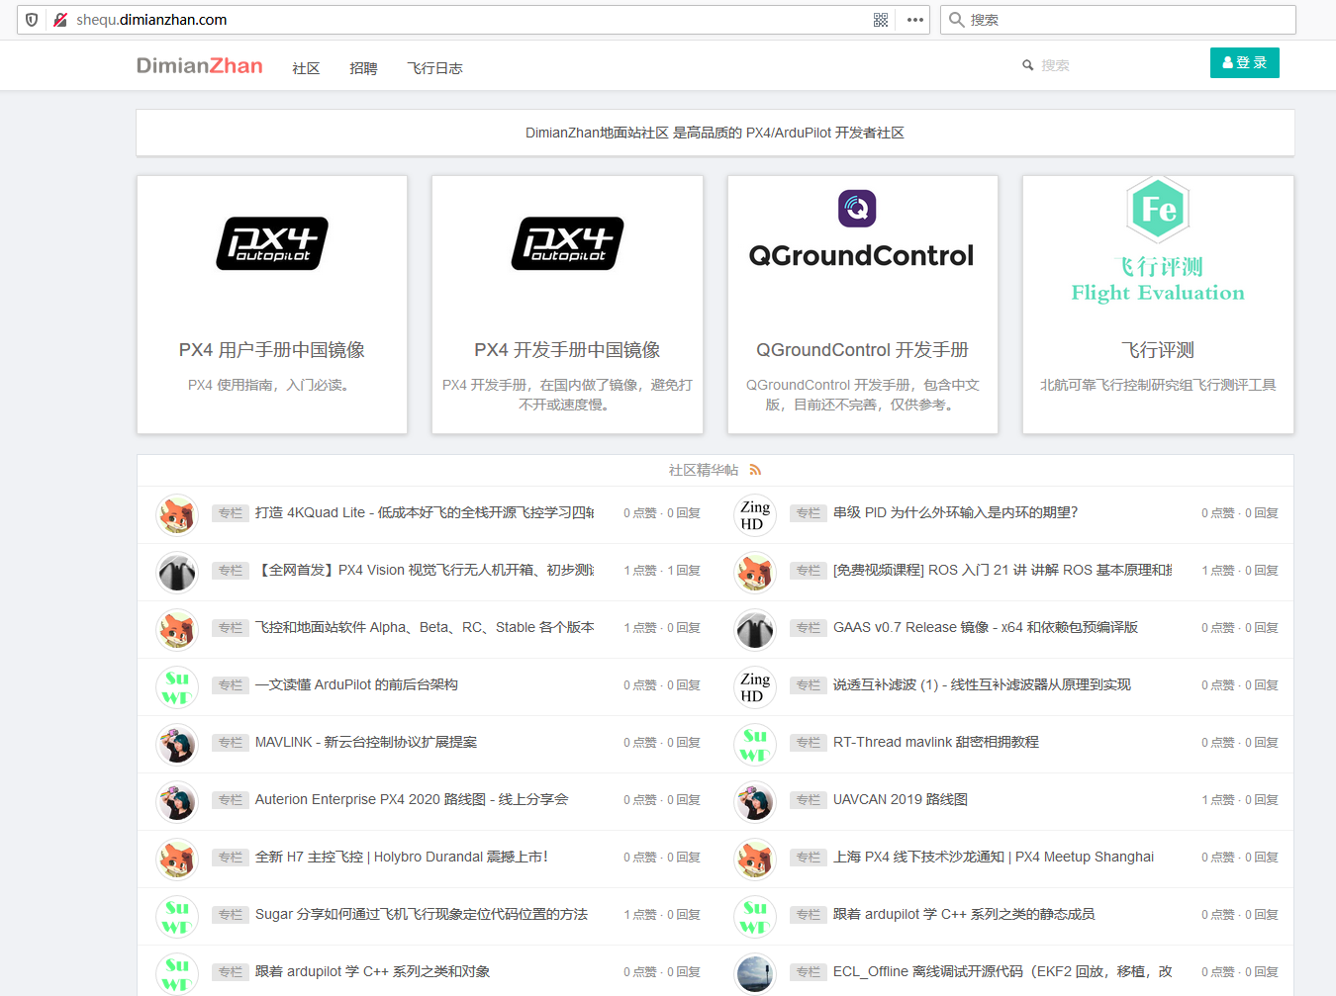
Task: Click the browser 搜索 search box
Action: point(1118,20)
